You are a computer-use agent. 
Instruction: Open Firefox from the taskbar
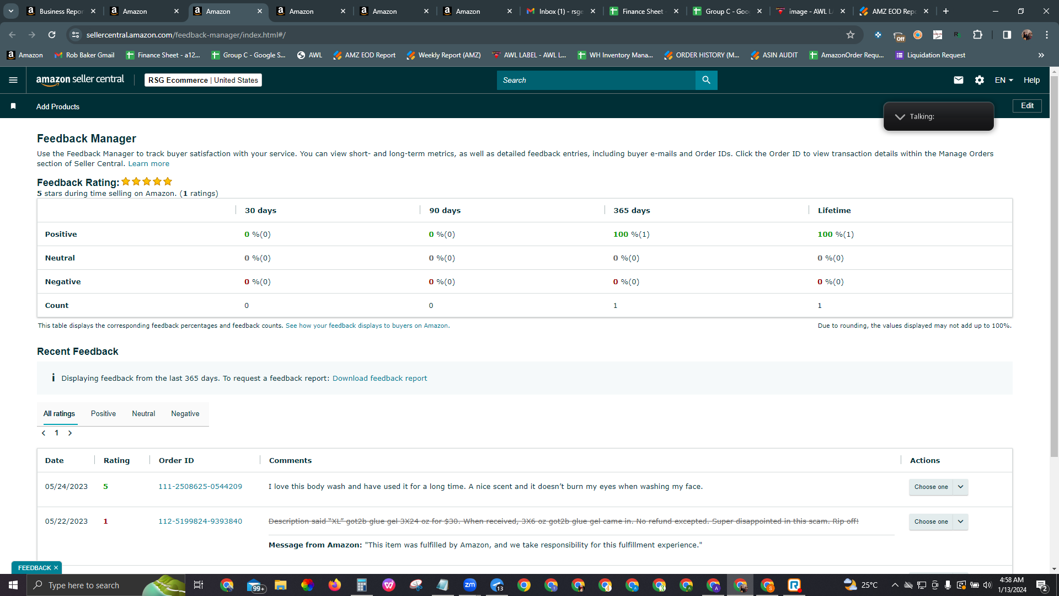coord(335,585)
